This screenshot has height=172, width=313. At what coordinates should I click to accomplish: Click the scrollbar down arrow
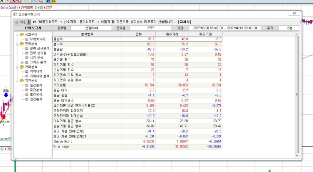click(297, 156)
